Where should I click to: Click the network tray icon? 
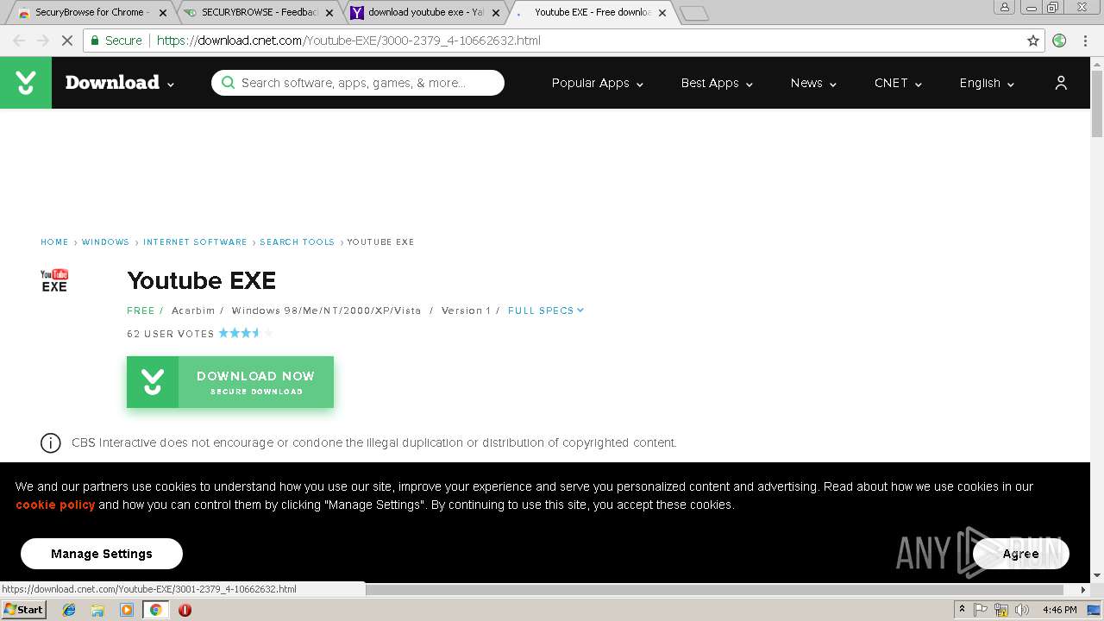coord(1001,610)
